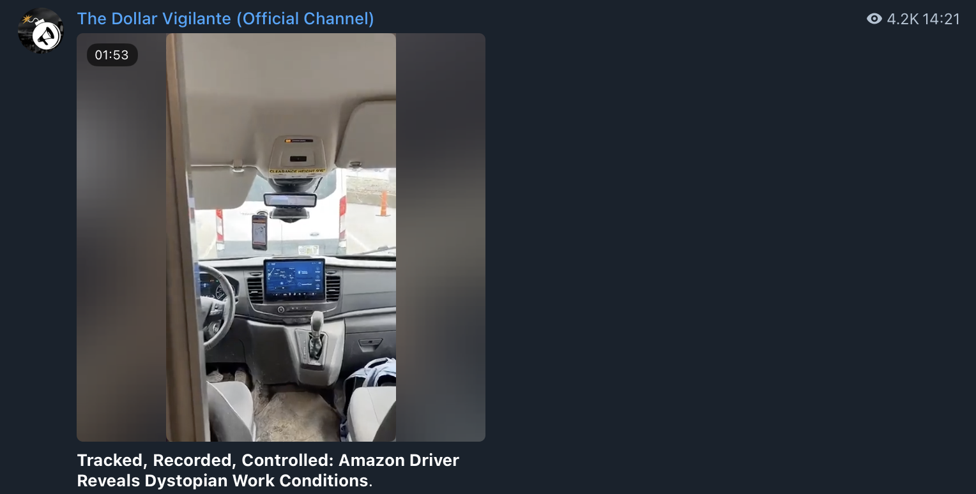This screenshot has width=976, height=494.
Task: Click the yellow clearance height sticker
Action: coord(298,171)
